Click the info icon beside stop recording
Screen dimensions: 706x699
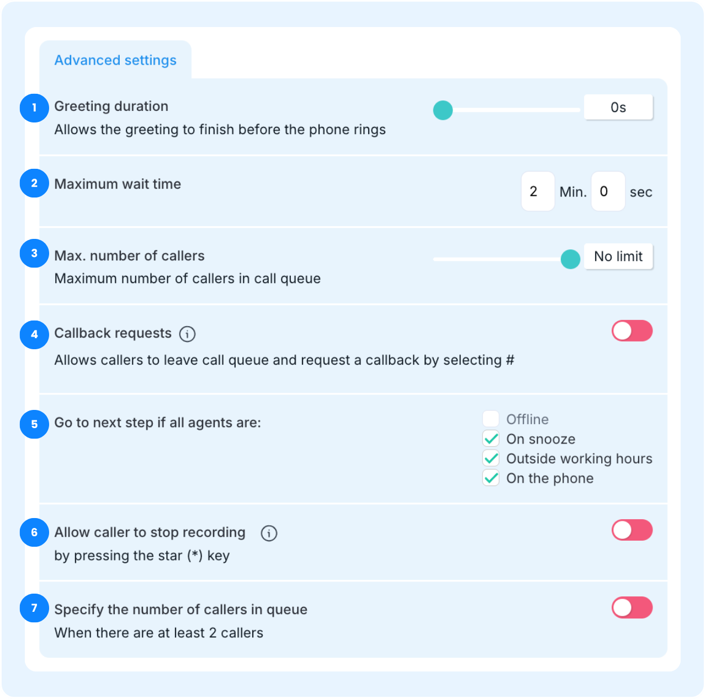click(269, 533)
